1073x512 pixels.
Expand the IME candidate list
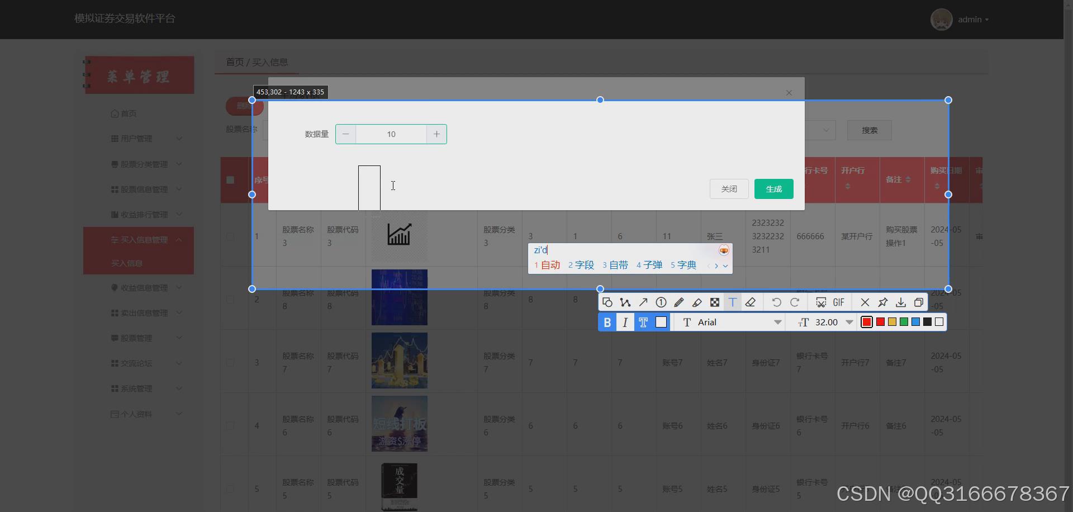pyautogui.click(x=725, y=266)
